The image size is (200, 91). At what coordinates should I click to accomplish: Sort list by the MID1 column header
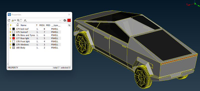(x=42, y=25)
